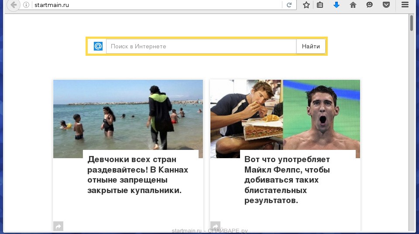Click the Mail.ru @ logo icon
This screenshot has width=419, height=234.
click(x=98, y=46)
